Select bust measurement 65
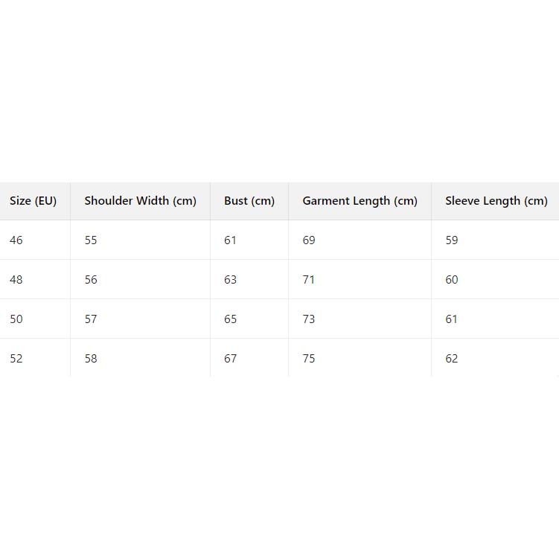Viewport: 559px width, 559px height. 231,319
